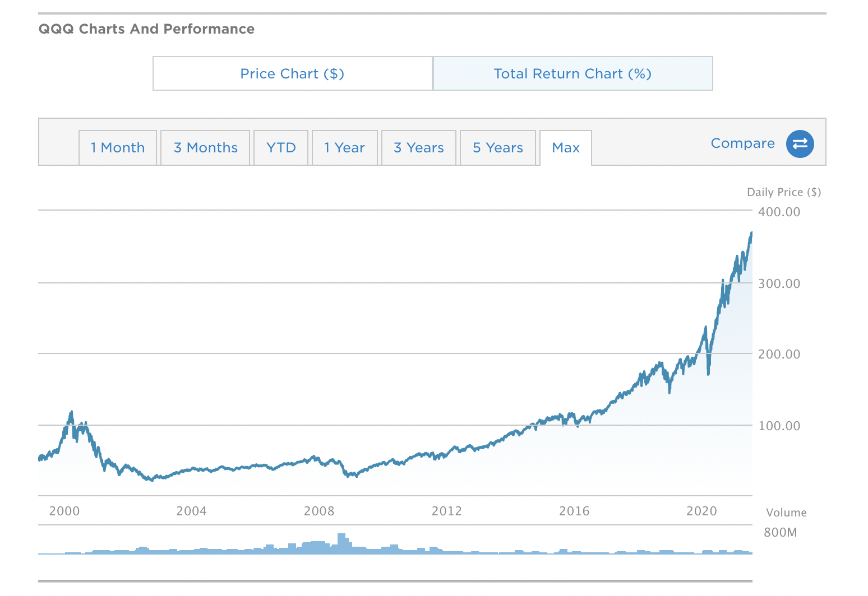
Task: Select the Max range
Action: pos(566,148)
